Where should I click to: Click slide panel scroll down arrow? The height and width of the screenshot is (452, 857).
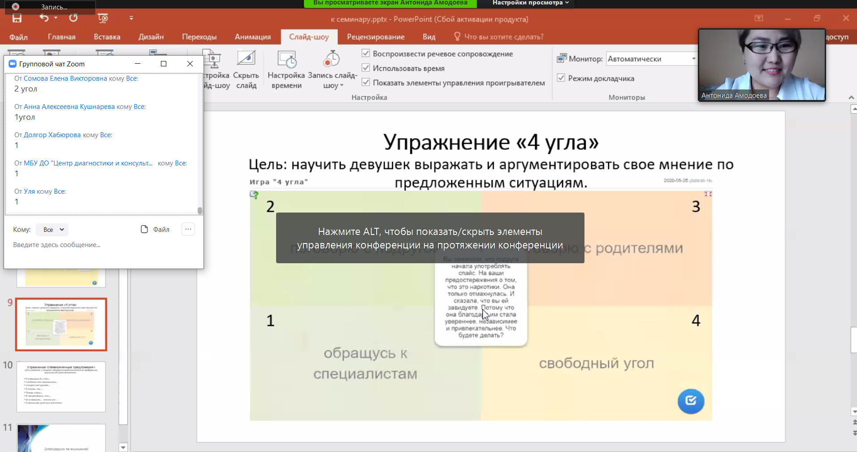[123, 447]
